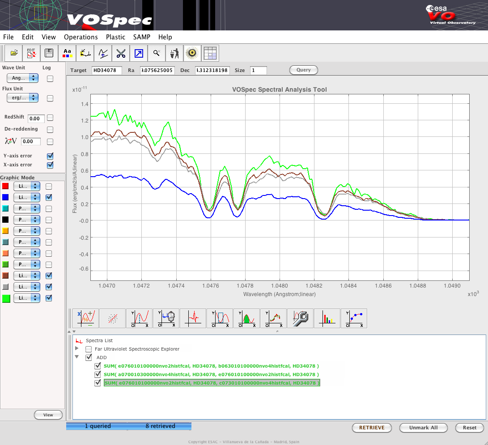Click the blue color swatch

(5, 197)
